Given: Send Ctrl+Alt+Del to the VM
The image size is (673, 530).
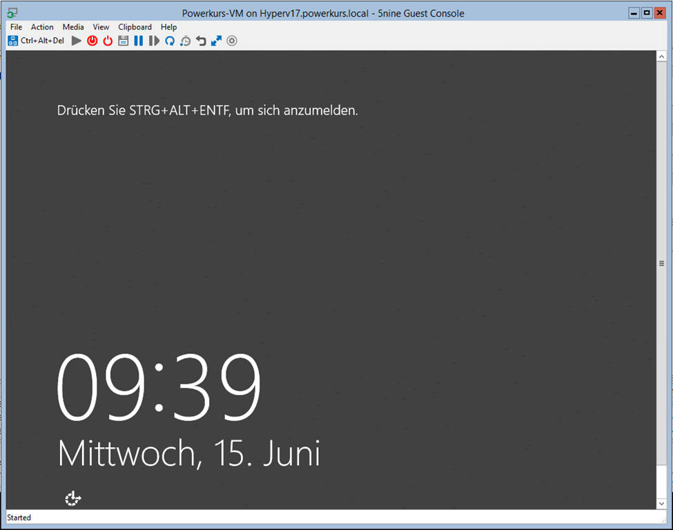Looking at the screenshot, I should (x=36, y=41).
